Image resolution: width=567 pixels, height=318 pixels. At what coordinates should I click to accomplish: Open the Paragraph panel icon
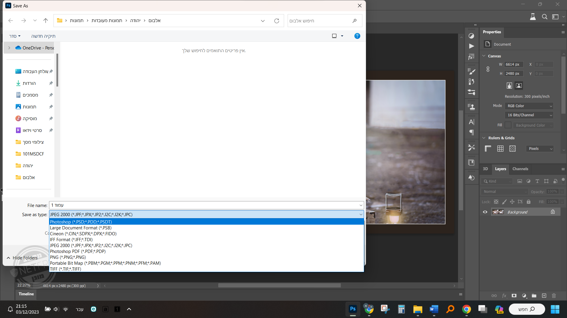pyautogui.click(x=471, y=132)
